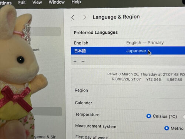This screenshot has height=139, width=185.
Task: Remove selected language with the minus button
Action: click(x=83, y=61)
